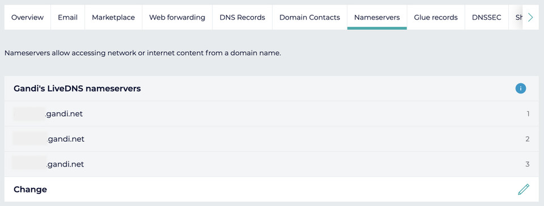
Task: Select the nameserver row numbered 1
Action: coord(272,113)
